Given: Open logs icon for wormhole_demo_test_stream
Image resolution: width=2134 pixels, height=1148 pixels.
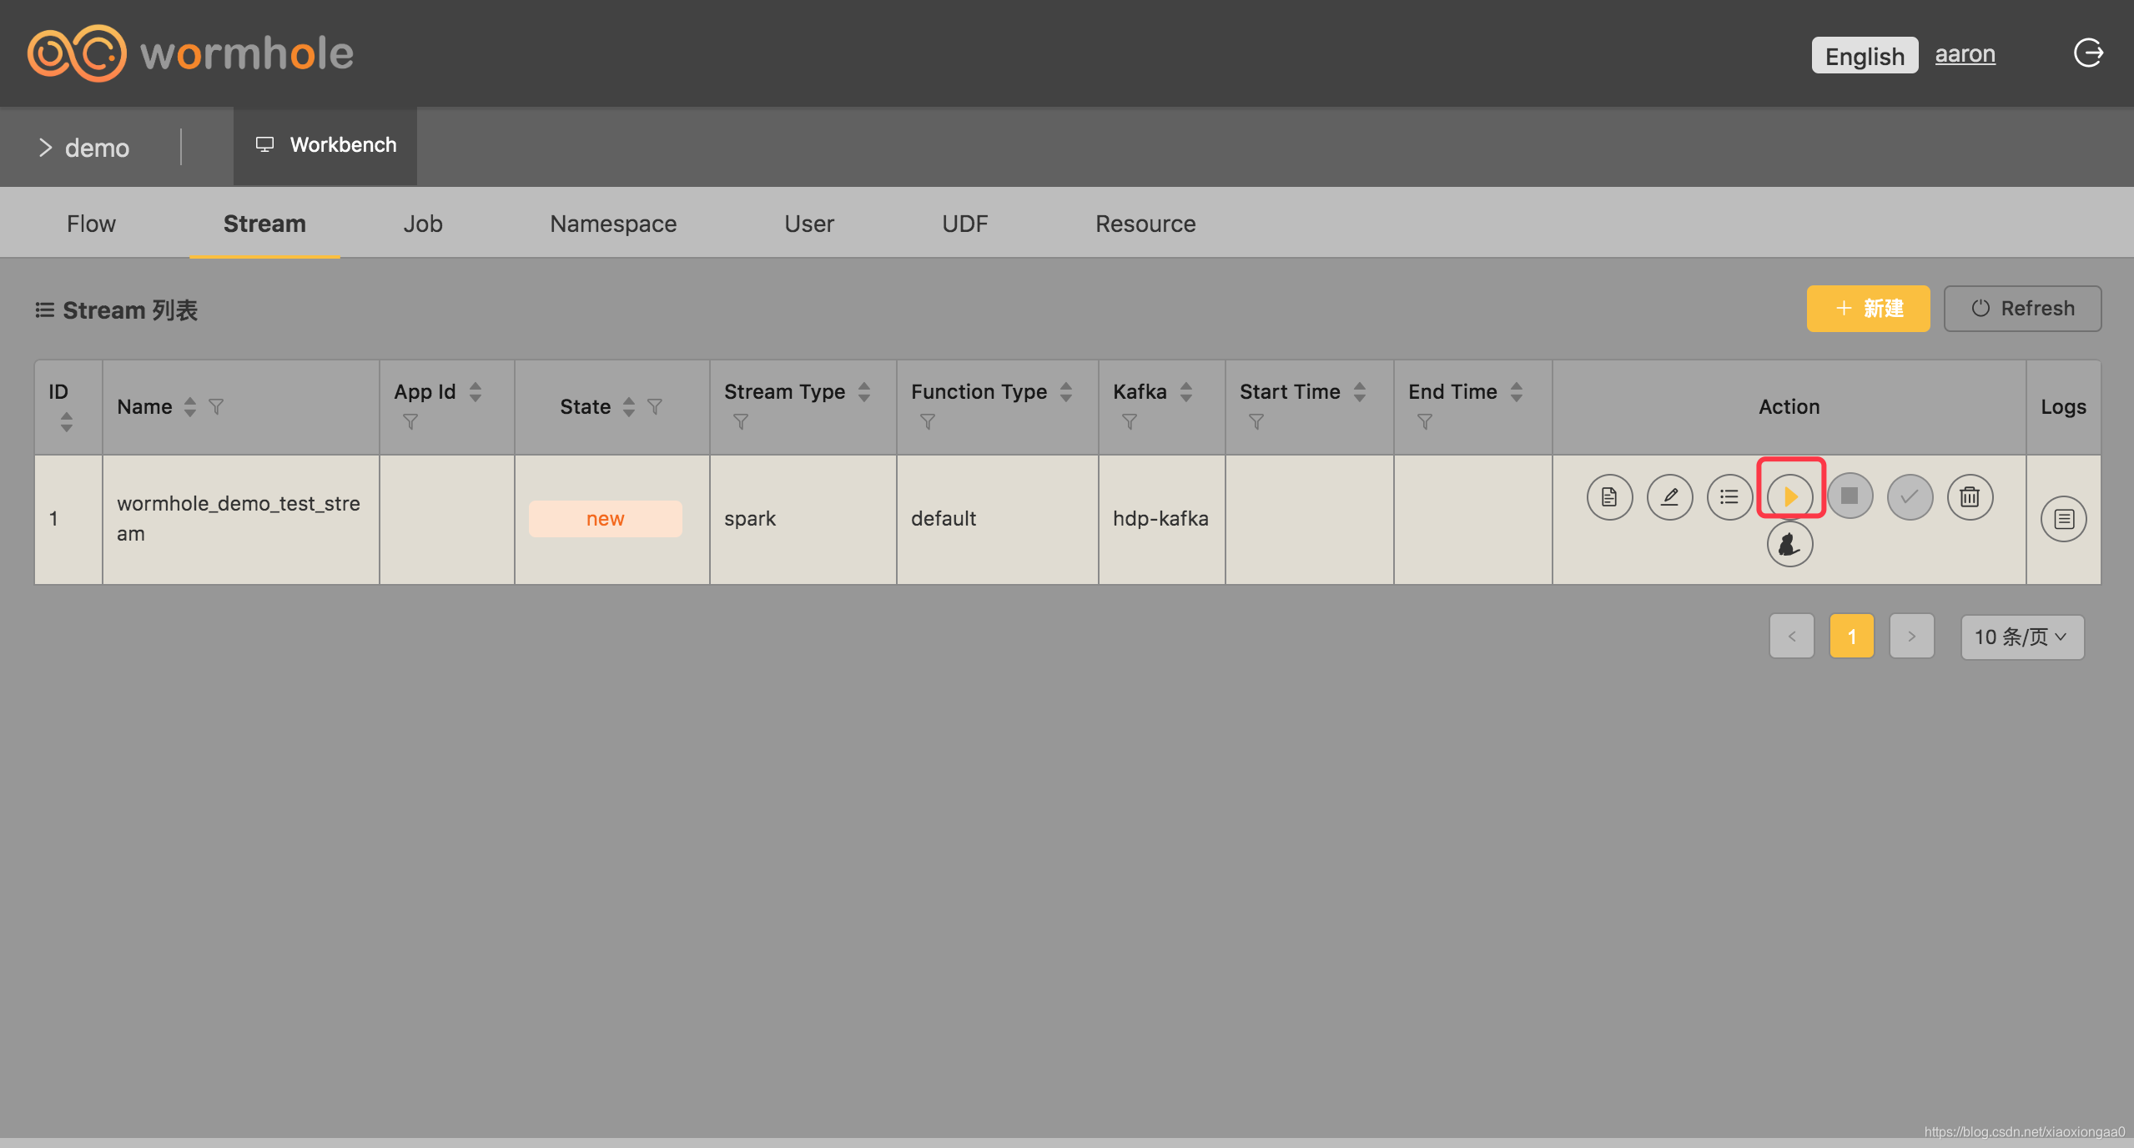Looking at the screenshot, I should 2063,519.
